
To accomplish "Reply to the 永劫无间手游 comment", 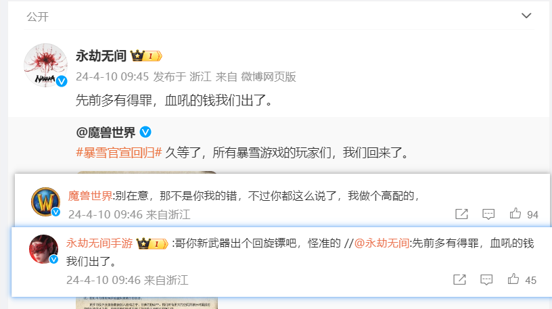I will (486, 279).
